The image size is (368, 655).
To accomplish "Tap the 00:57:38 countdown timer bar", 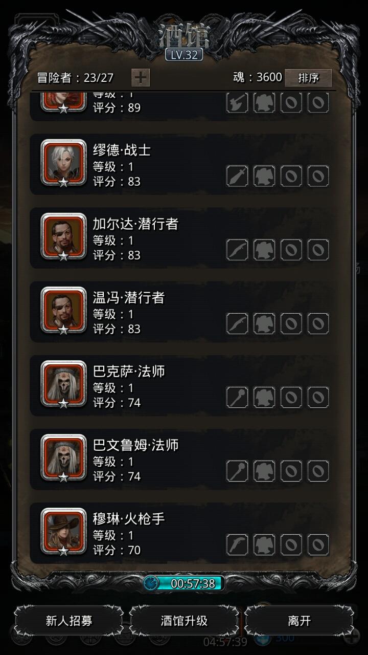I will 184,583.
